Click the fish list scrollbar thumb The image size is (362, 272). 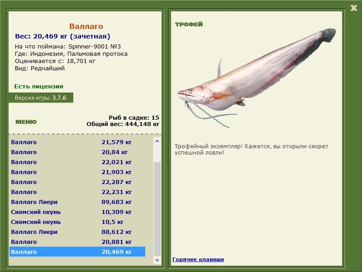pyautogui.click(x=157, y=209)
